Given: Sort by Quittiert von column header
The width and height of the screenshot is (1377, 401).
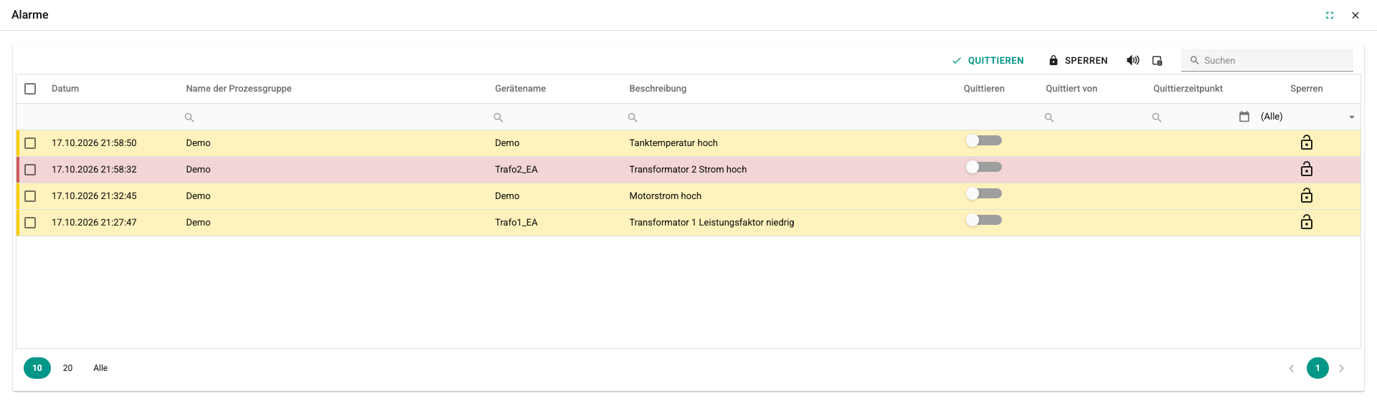Looking at the screenshot, I should 1071,89.
